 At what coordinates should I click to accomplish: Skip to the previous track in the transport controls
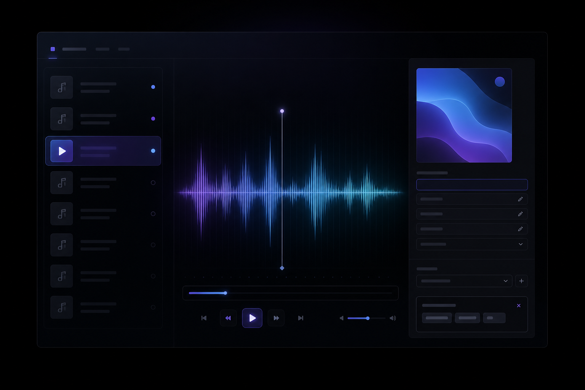click(x=204, y=318)
